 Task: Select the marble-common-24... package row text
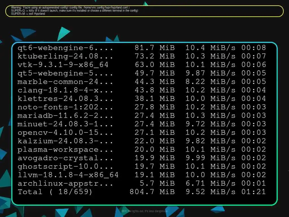pyautogui.click(x=65, y=82)
